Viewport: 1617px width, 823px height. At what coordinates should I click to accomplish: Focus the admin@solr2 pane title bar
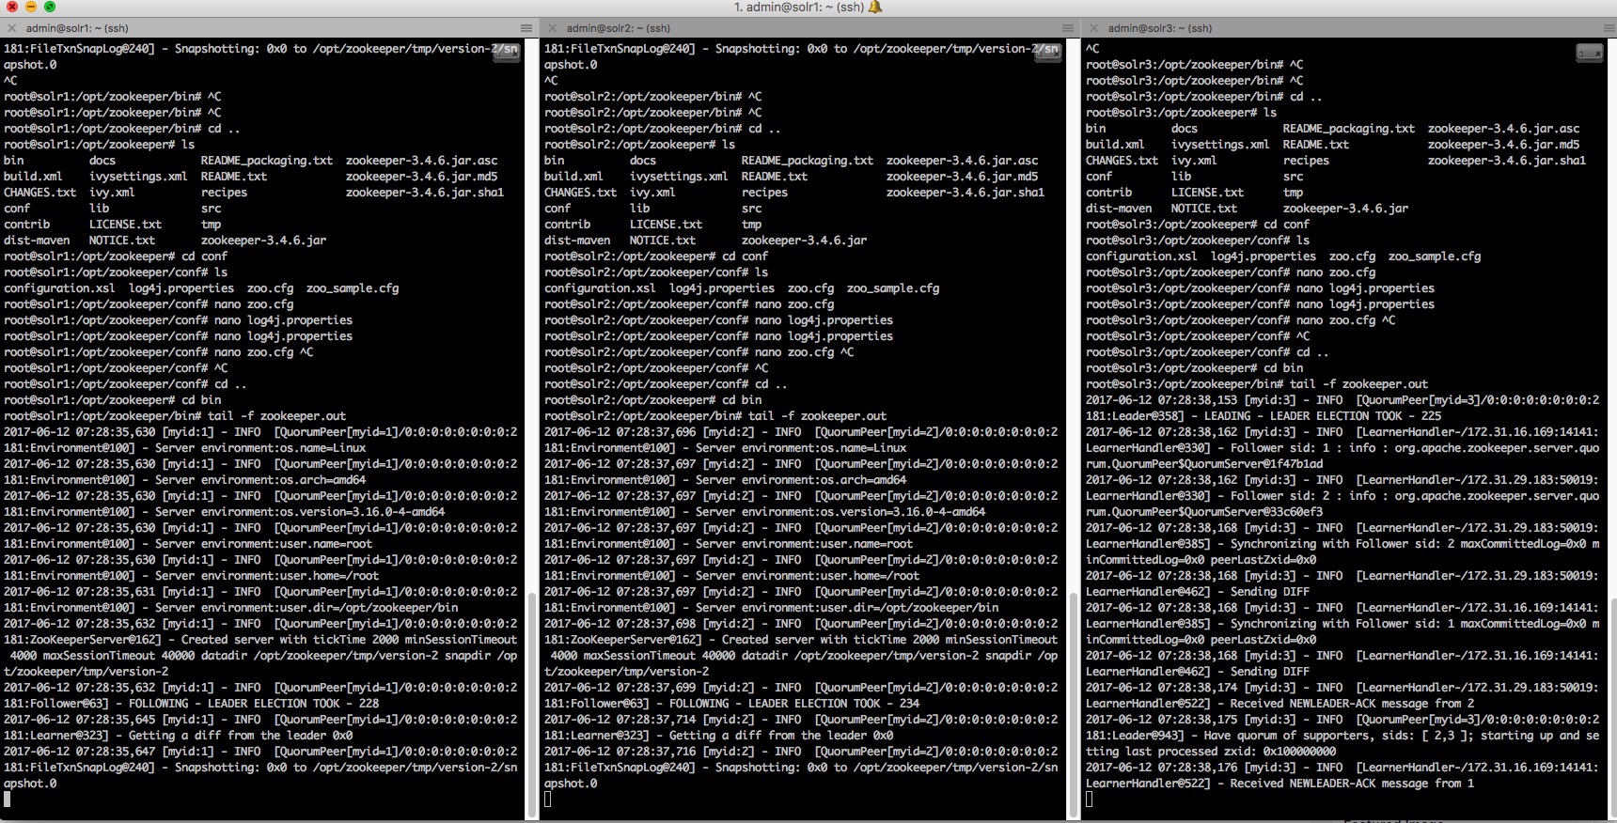pyautogui.click(x=809, y=28)
